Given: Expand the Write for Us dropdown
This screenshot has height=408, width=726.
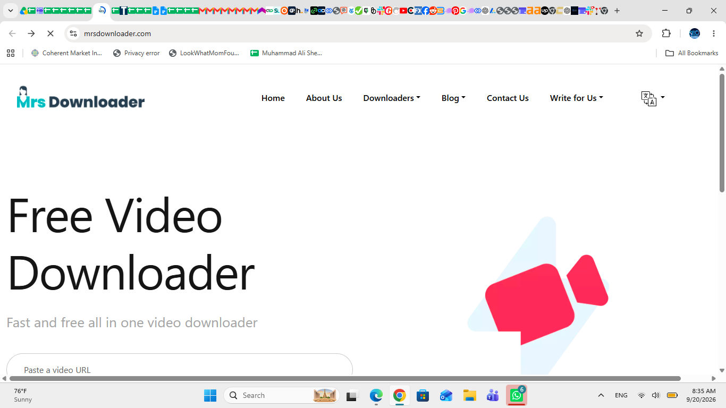Looking at the screenshot, I should (577, 98).
